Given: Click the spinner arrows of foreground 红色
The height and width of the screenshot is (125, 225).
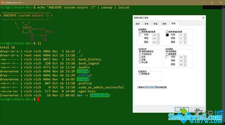Looking at the screenshot, I should (x=158, y=35).
